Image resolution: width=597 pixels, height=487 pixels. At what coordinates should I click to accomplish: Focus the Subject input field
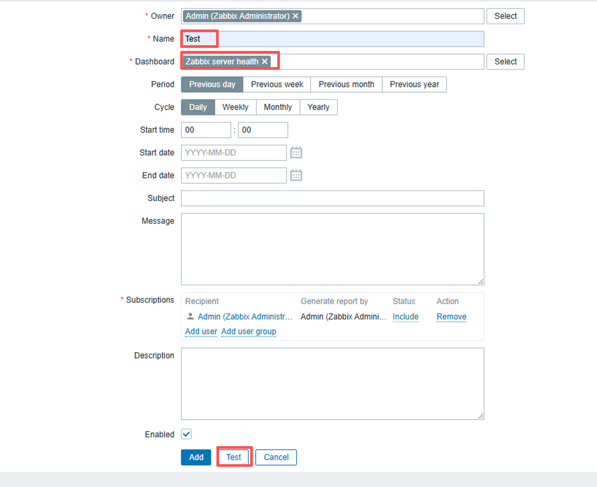332,198
